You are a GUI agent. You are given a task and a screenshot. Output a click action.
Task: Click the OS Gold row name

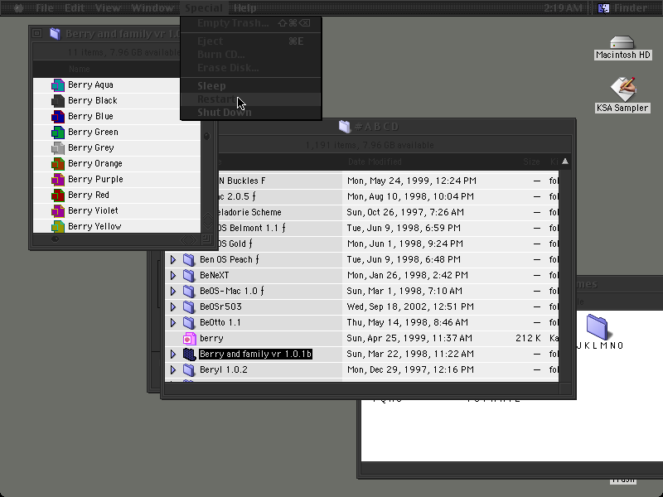235,244
